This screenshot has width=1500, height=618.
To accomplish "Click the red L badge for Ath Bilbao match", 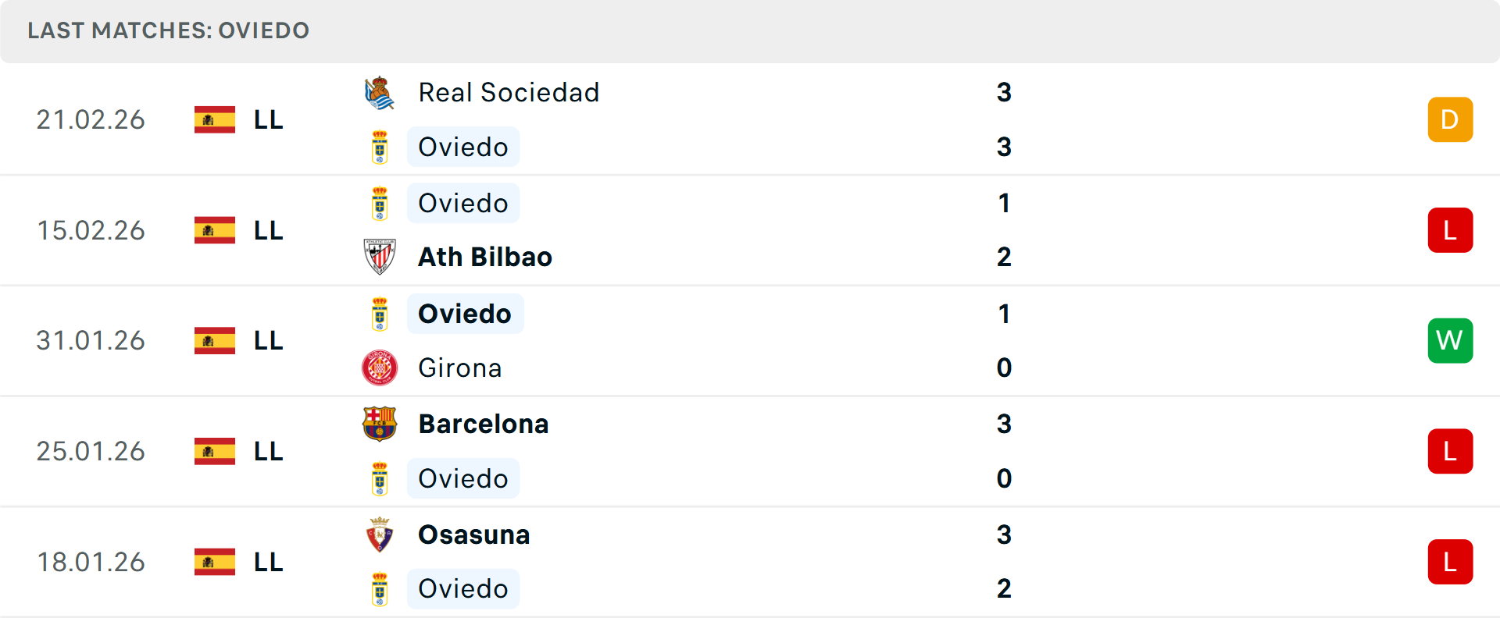I will pos(1450,230).
